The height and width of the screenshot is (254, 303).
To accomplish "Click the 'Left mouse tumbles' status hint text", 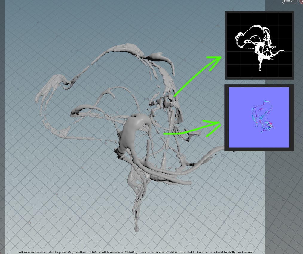I will (135, 252).
